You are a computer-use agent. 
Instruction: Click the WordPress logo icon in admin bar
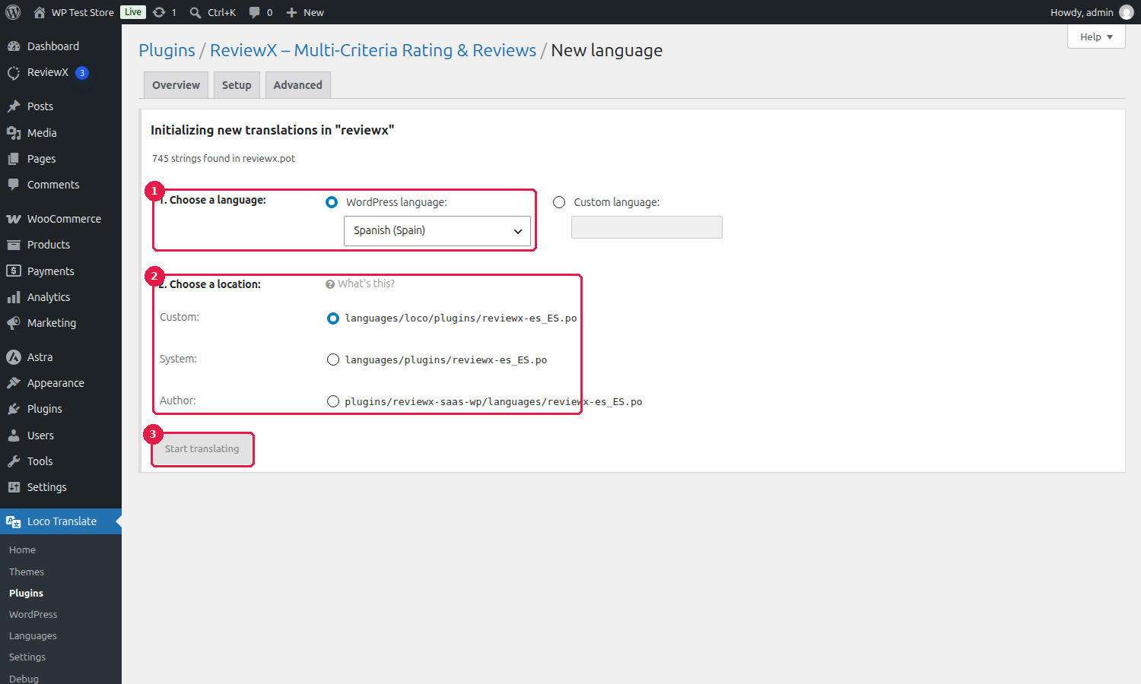coord(13,12)
